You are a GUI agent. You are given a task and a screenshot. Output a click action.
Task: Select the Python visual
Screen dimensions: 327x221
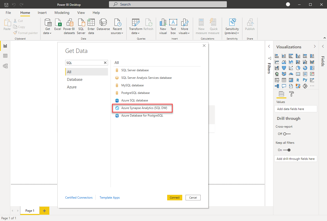[x=305, y=80]
